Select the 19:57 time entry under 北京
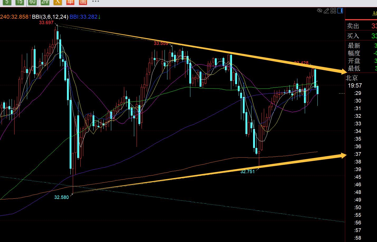This screenshot has height=242, width=377. point(355,85)
